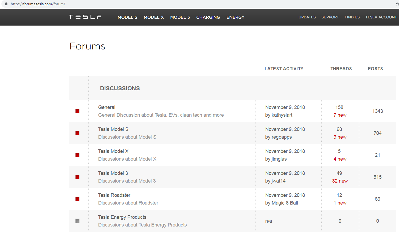The height and width of the screenshot is (232, 399).
Task: Open the Support link in the header
Action: [330, 17]
